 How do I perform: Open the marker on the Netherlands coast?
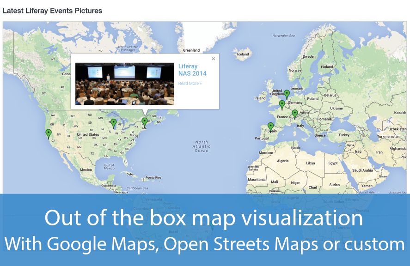287,94
